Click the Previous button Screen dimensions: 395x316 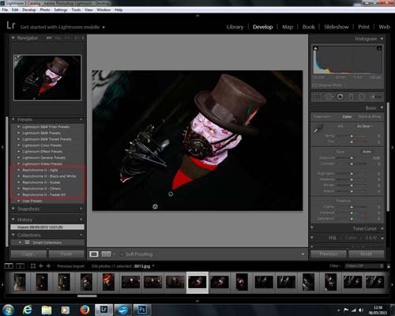[329, 254]
